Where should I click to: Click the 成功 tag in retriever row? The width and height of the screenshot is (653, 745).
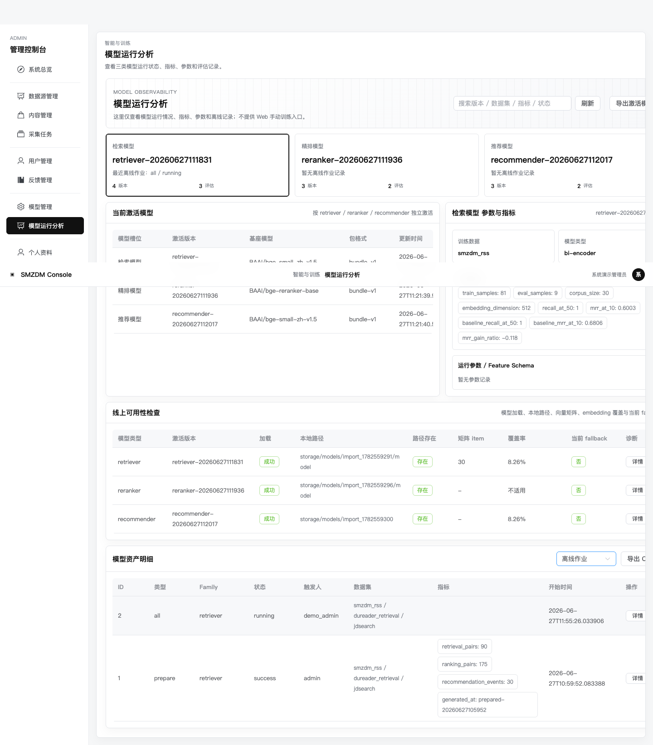point(269,462)
